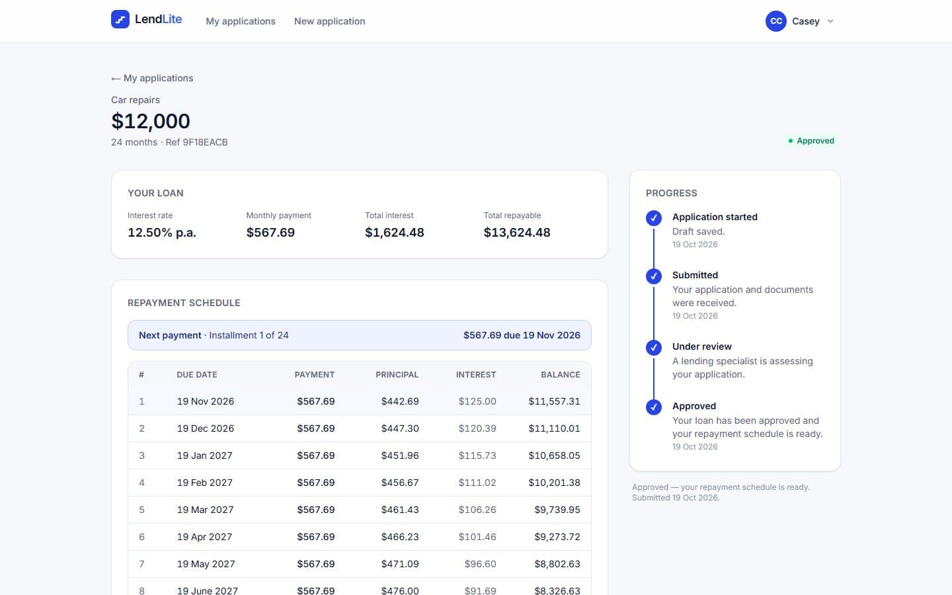Click the INTEREST column header
The height and width of the screenshot is (595, 952).
point(476,375)
